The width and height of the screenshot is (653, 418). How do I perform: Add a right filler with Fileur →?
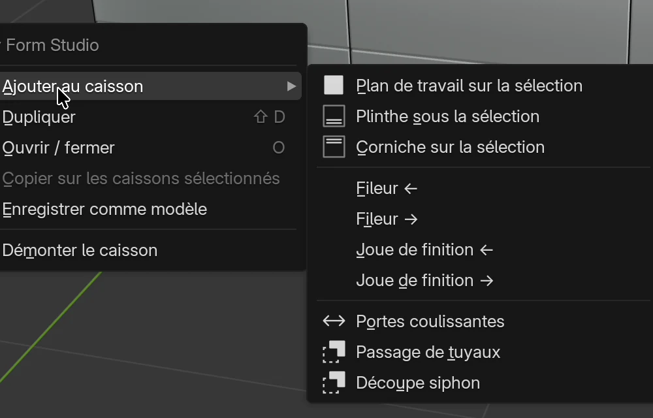click(483, 219)
